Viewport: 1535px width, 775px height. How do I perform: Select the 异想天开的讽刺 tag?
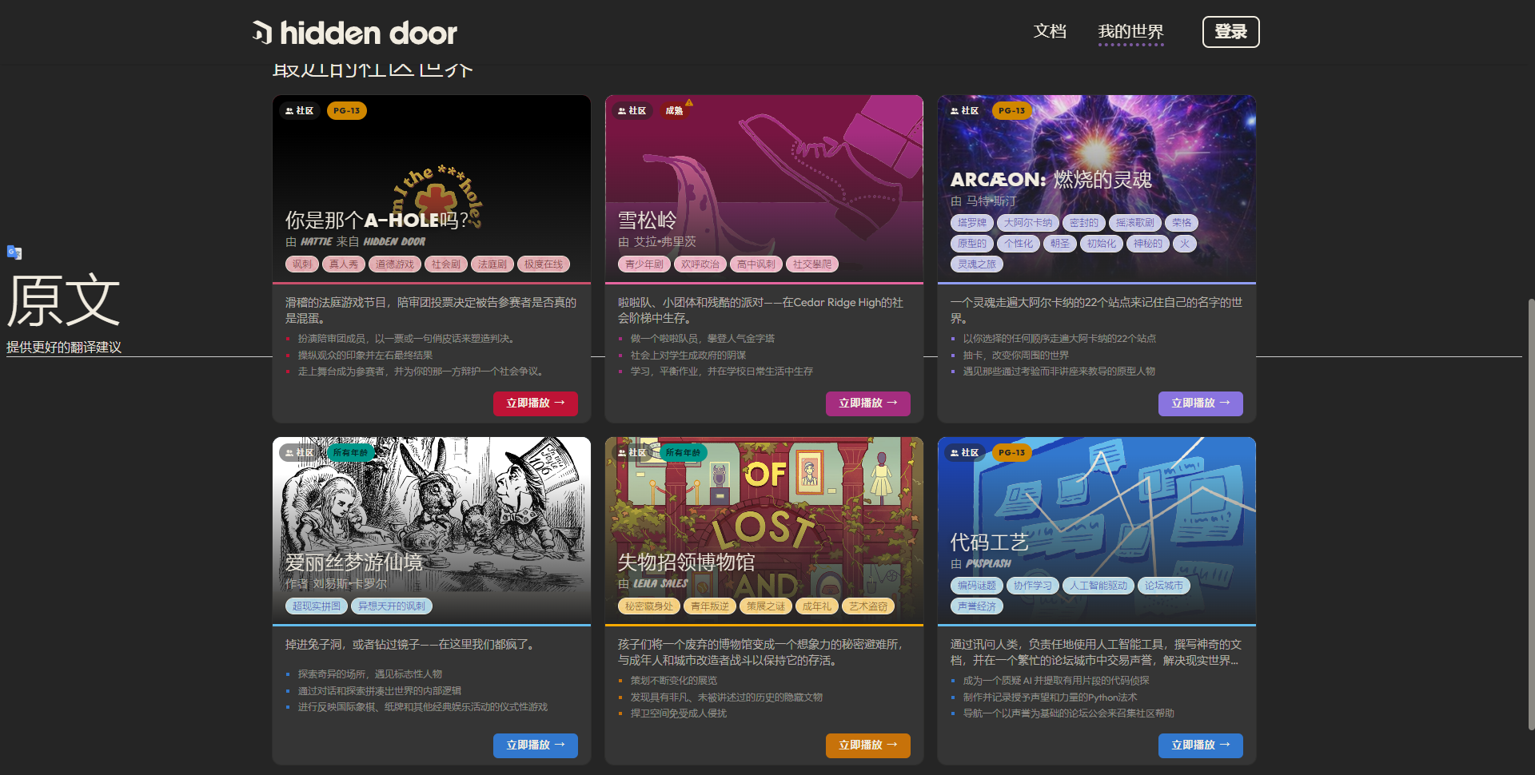click(392, 606)
